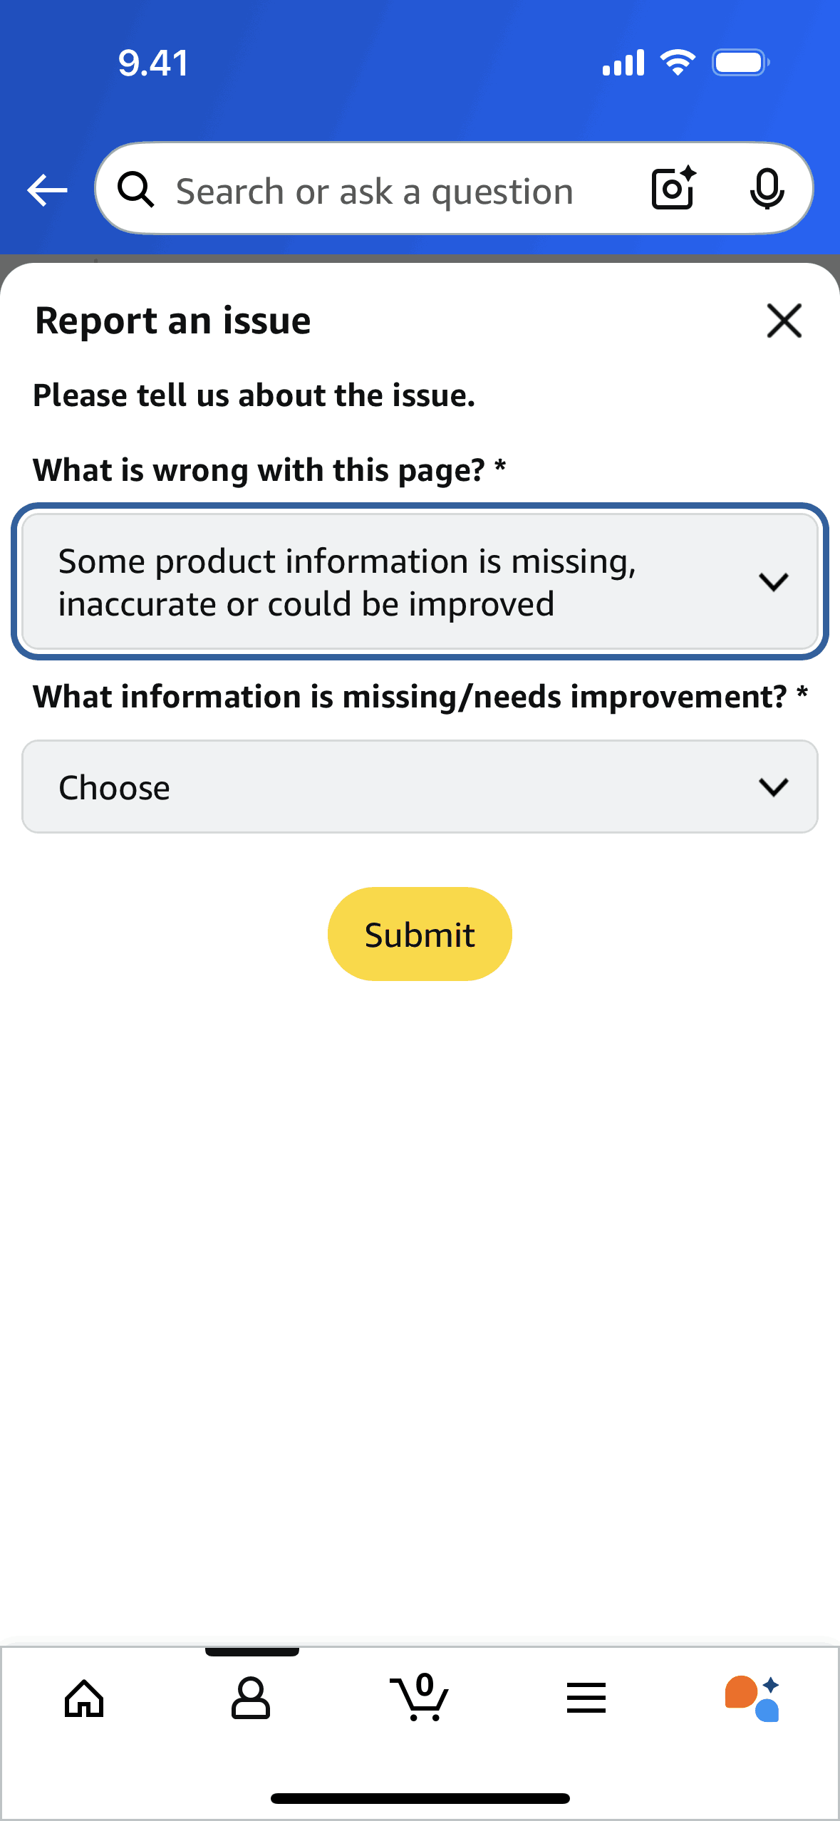
Task: Tap the 9.41 clock in status bar
Action: coord(153,63)
